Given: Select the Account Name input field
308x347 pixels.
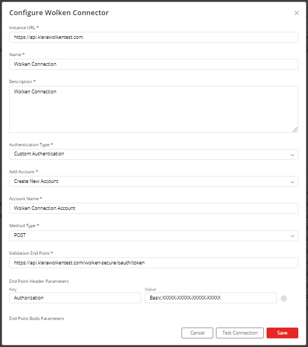Looking at the screenshot, I should [x=153, y=208].
